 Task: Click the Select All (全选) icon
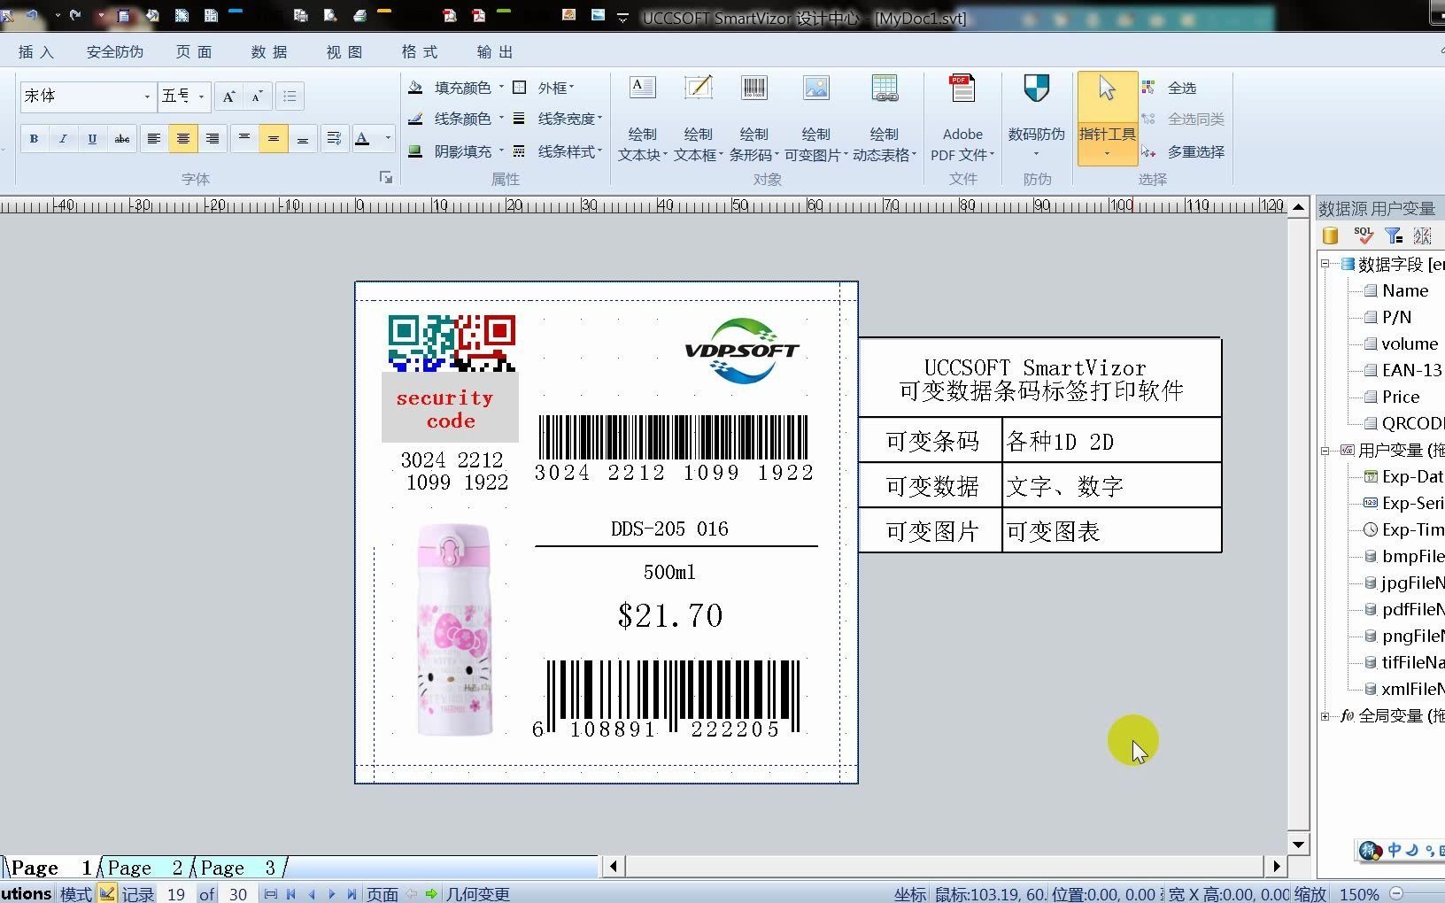[x=1148, y=88]
